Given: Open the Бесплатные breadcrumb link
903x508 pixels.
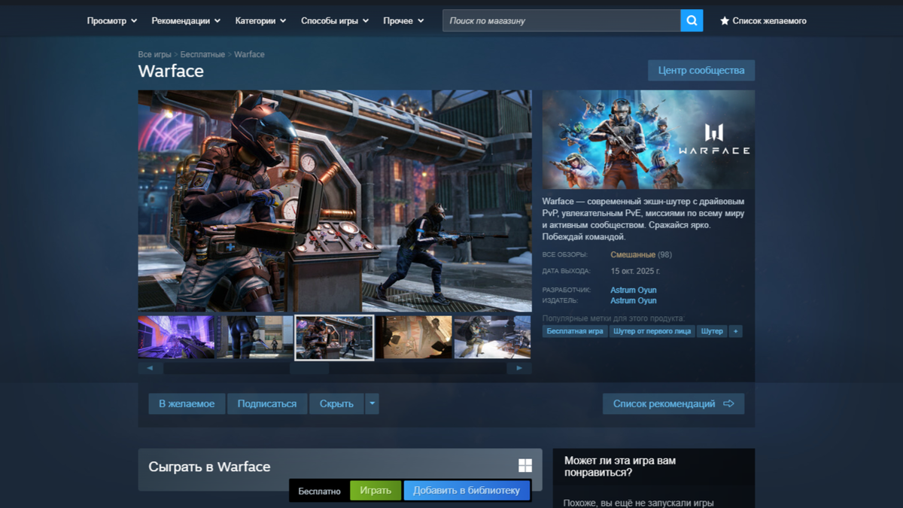Looking at the screenshot, I should click(x=202, y=55).
